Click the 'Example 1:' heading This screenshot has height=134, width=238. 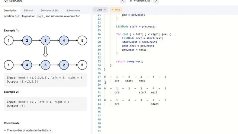[11, 31]
